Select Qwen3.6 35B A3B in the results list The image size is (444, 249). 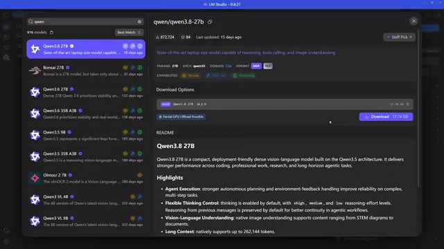tap(86, 113)
